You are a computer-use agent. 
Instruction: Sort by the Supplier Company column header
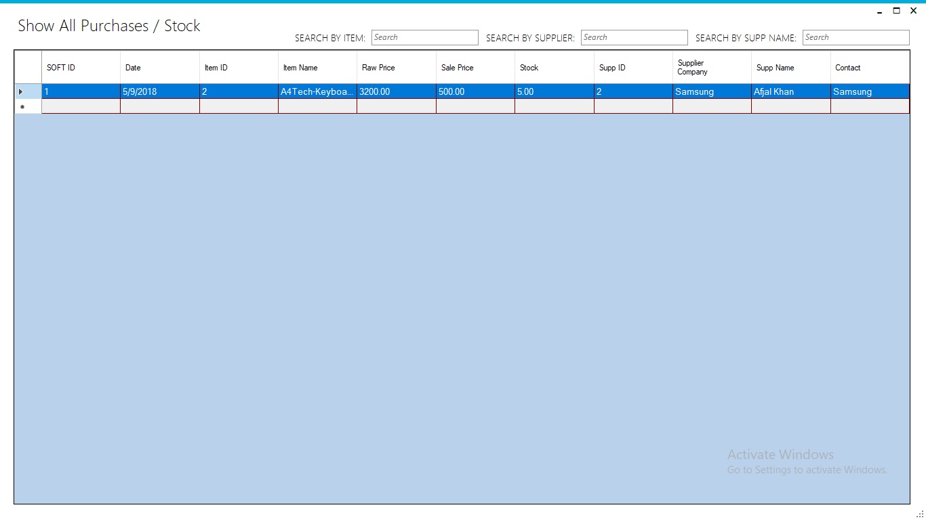[712, 68]
